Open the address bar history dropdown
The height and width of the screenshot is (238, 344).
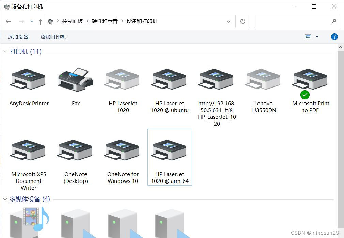point(229,21)
